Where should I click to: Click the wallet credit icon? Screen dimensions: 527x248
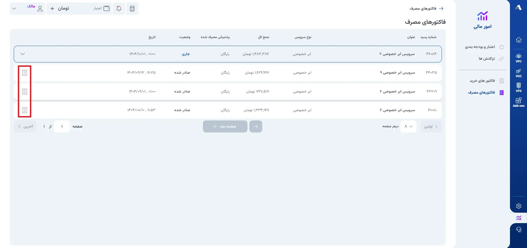click(107, 8)
